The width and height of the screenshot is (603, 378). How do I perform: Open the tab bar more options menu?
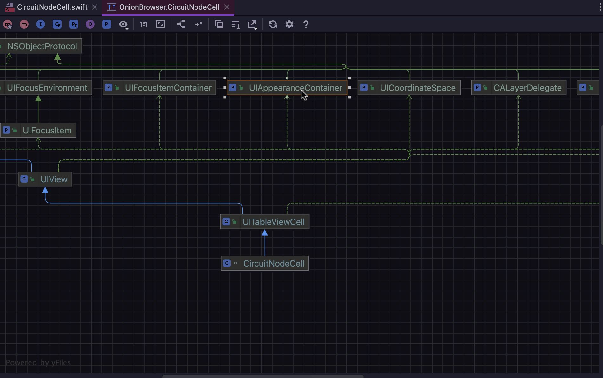pos(600,7)
